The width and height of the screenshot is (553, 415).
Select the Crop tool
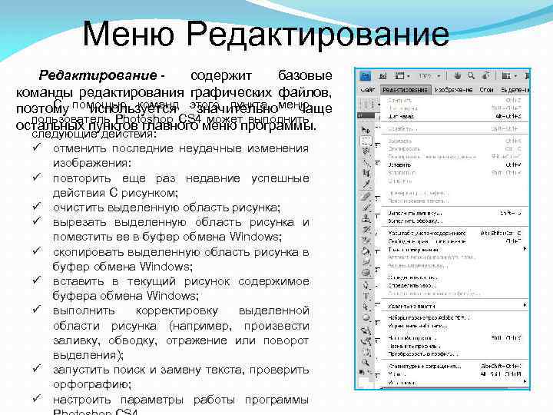click(x=366, y=173)
